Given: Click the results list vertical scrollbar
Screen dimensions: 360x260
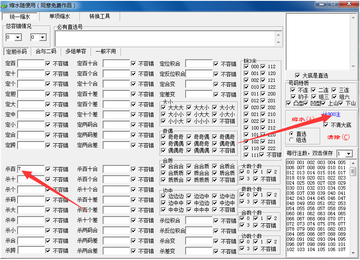Looking at the screenshot, I should pos(353,205).
